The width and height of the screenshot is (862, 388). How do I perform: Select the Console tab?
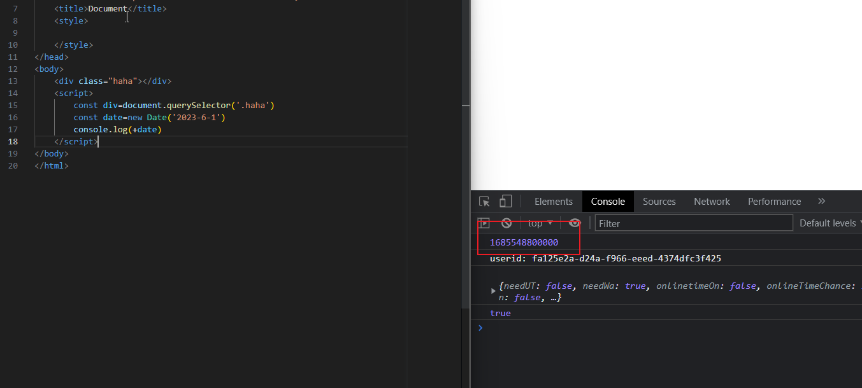(x=608, y=202)
